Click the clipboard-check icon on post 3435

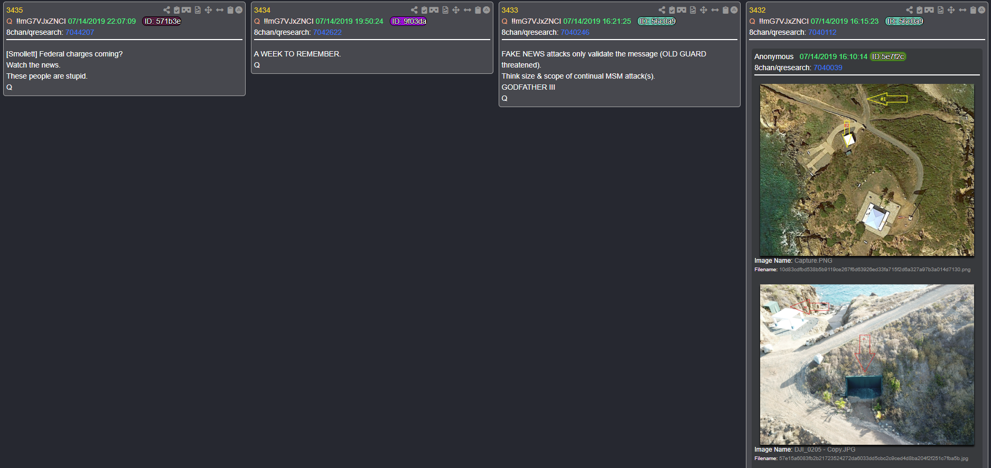pyautogui.click(x=177, y=10)
